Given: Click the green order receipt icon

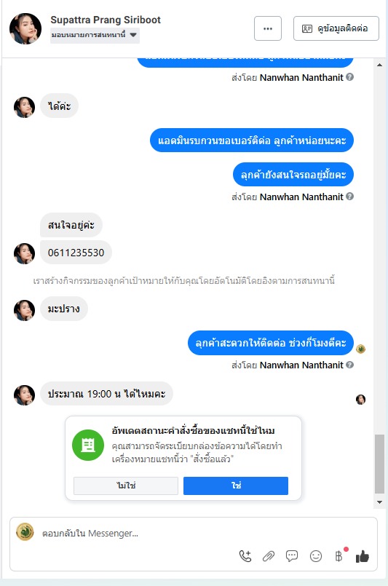Looking at the screenshot, I should point(88,445).
